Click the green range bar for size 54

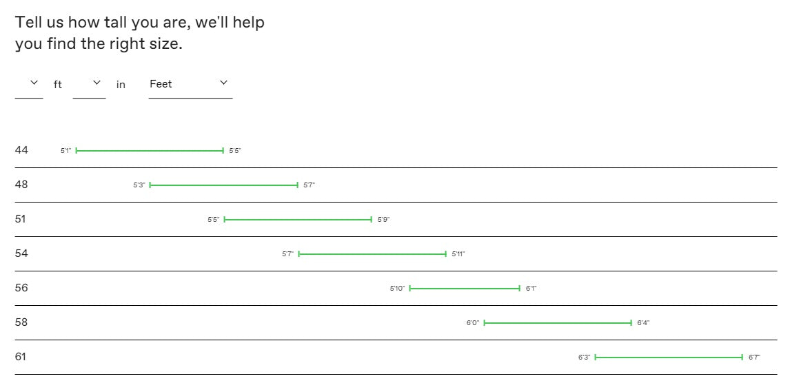pyautogui.click(x=372, y=253)
